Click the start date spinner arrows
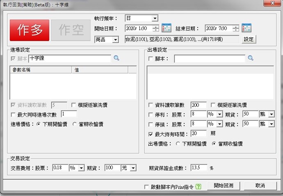The image size is (283, 196). (x=155, y=28)
